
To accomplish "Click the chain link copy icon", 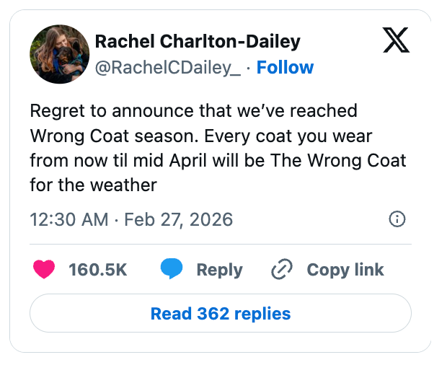I will pyautogui.click(x=280, y=270).
